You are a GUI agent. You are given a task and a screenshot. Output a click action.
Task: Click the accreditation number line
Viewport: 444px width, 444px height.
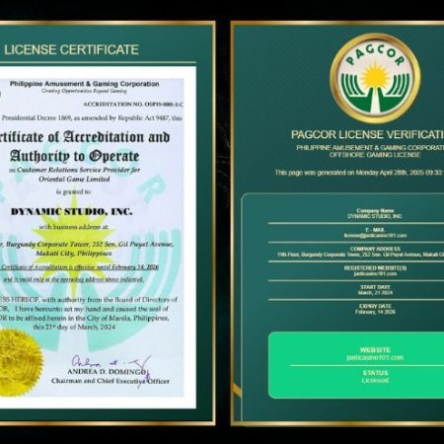click(133, 105)
